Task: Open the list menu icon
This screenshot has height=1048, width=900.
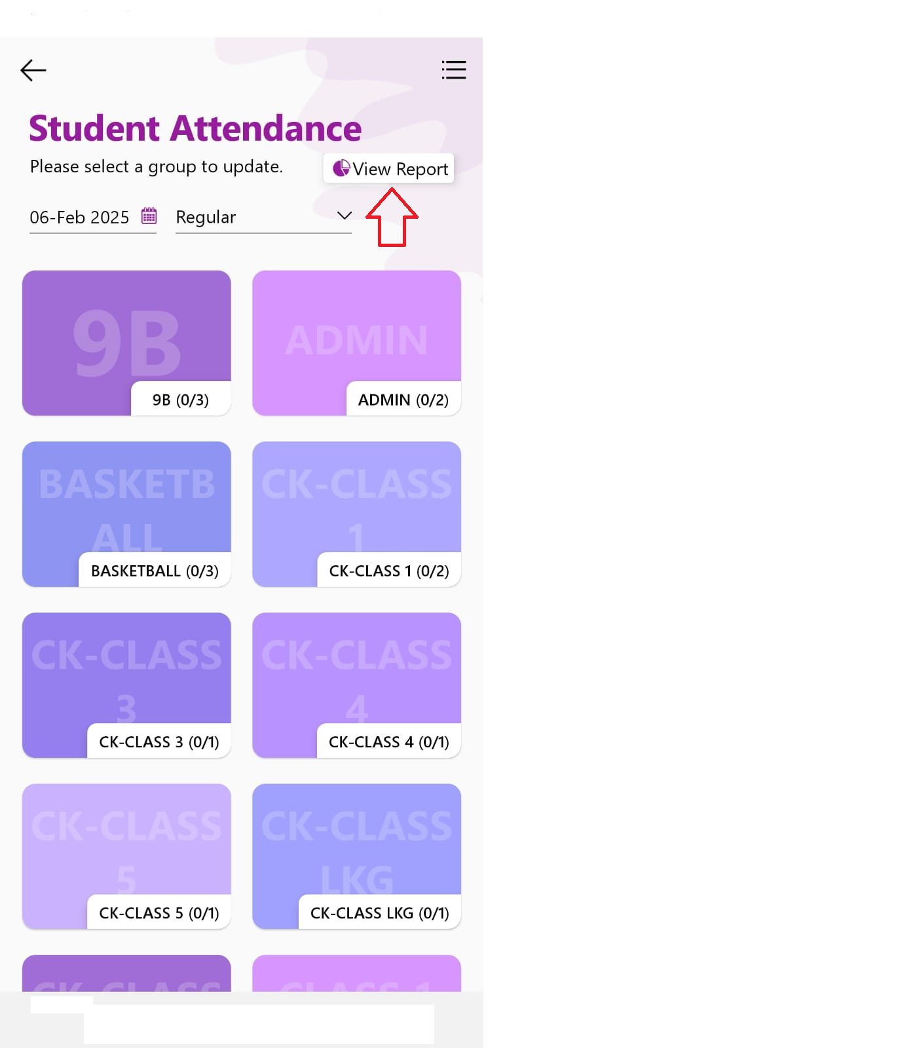Action: coord(454,70)
